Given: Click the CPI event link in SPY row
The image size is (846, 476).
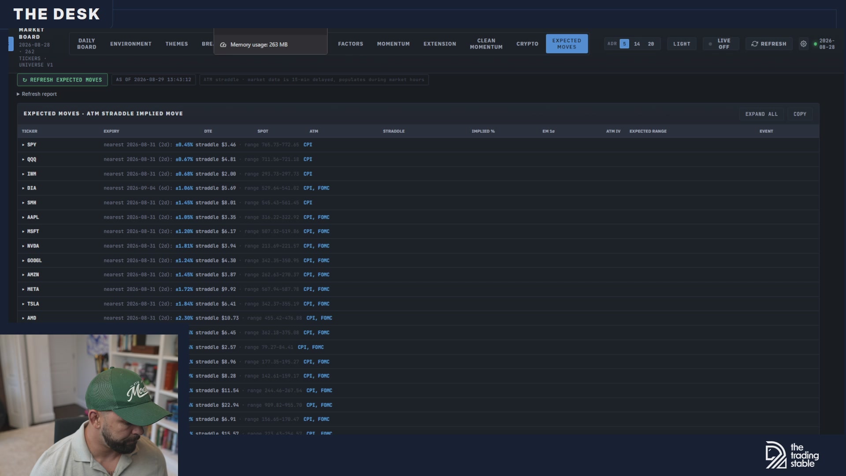Looking at the screenshot, I should (x=308, y=145).
